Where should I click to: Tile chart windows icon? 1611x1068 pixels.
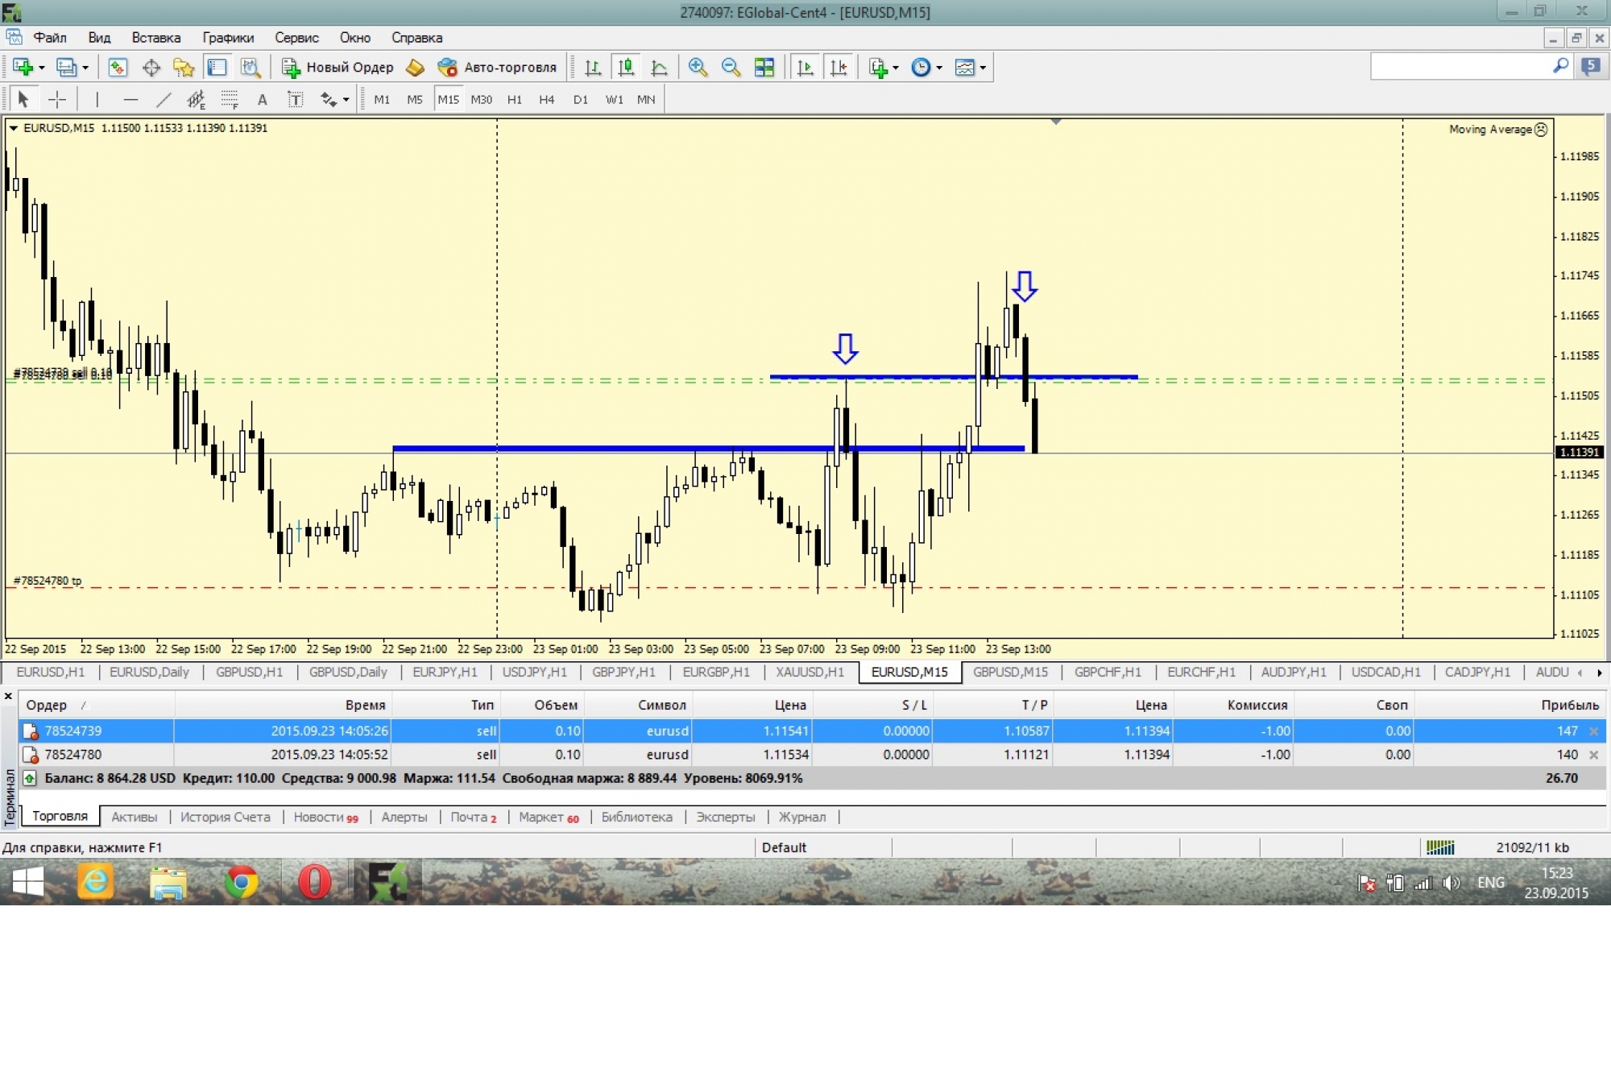coord(764,68)
